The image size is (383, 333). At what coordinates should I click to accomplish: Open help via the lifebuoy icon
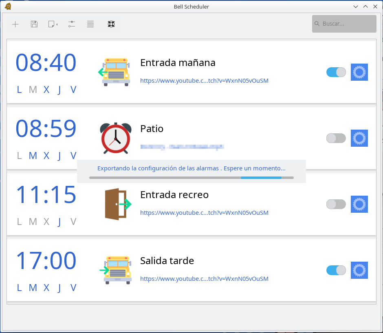click(x=111, y=24)
